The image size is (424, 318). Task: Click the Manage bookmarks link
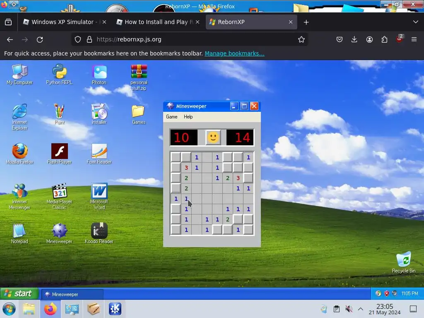coord(234,53)
